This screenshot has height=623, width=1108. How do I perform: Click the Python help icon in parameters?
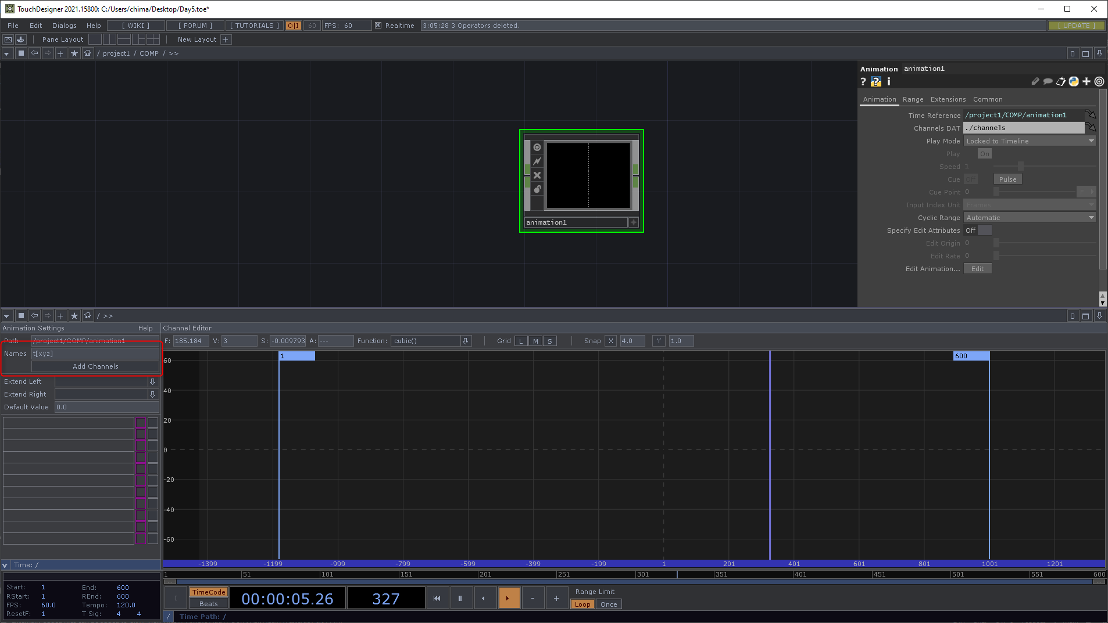point(875,82)
